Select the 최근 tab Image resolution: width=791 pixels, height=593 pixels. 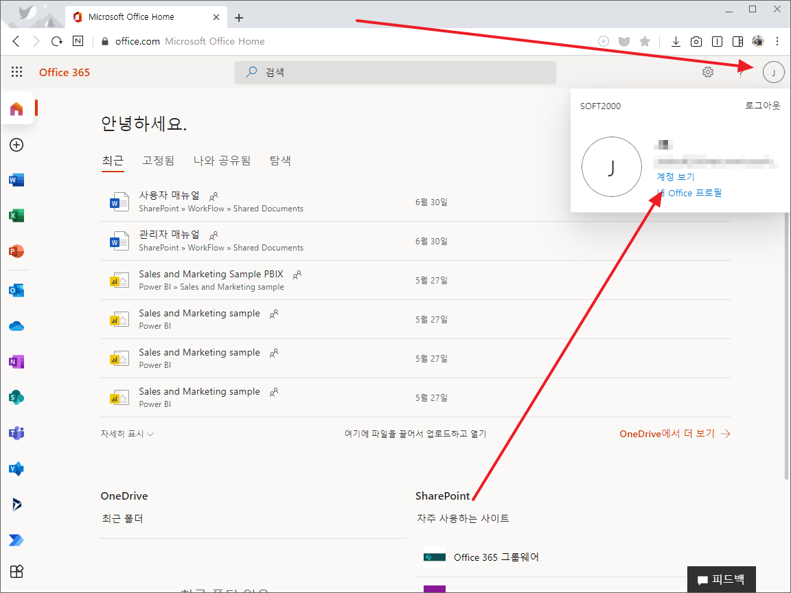point(113,161)
